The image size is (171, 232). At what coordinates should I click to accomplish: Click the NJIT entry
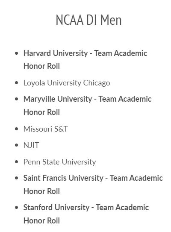(31, 145)
